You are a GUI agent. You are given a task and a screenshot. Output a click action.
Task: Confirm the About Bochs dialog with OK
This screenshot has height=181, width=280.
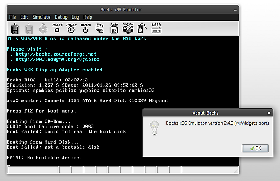coord(255,148)
